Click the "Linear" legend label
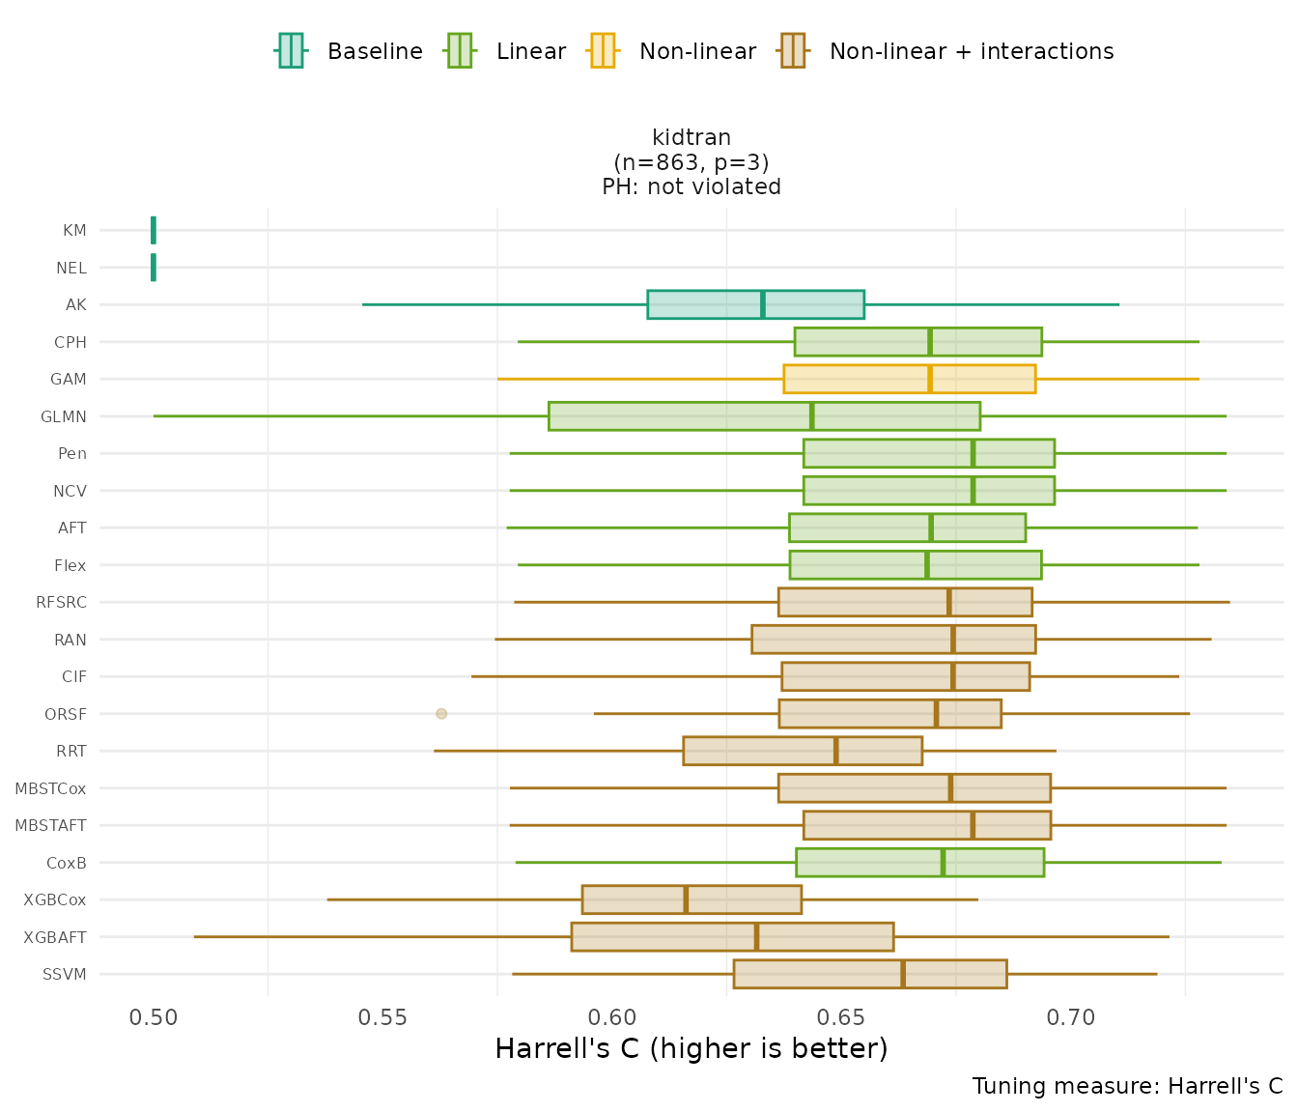Image resolution: width=1298 pixels, height=1113 pixels. tap(531, 51)
